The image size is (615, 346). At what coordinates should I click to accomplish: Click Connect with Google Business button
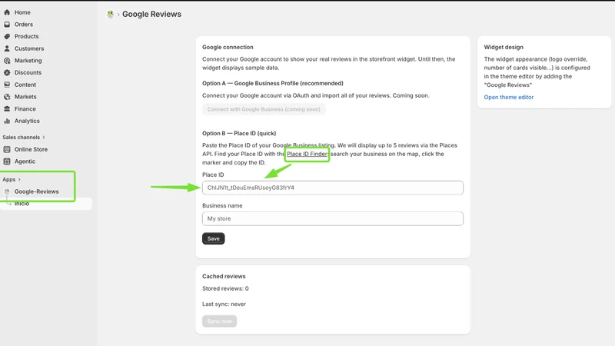coord(264,109)
